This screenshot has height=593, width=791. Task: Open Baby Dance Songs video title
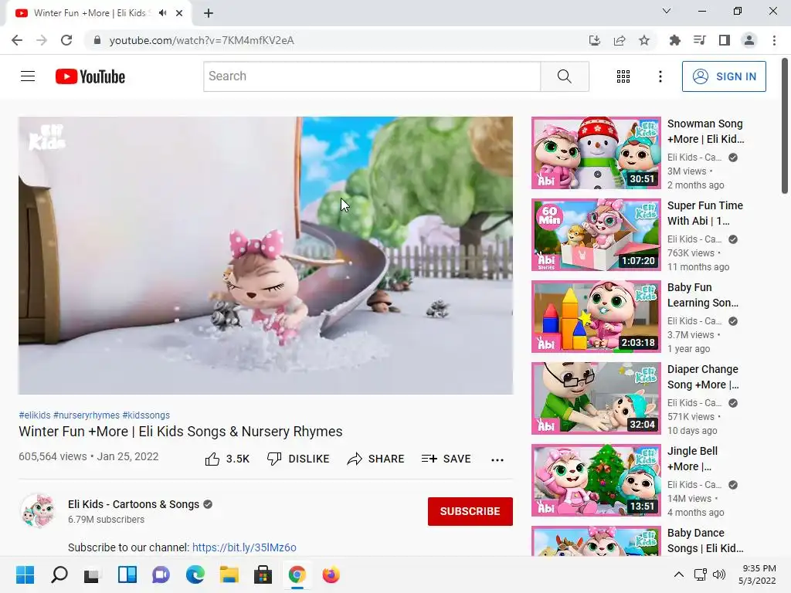pos(705,540)
